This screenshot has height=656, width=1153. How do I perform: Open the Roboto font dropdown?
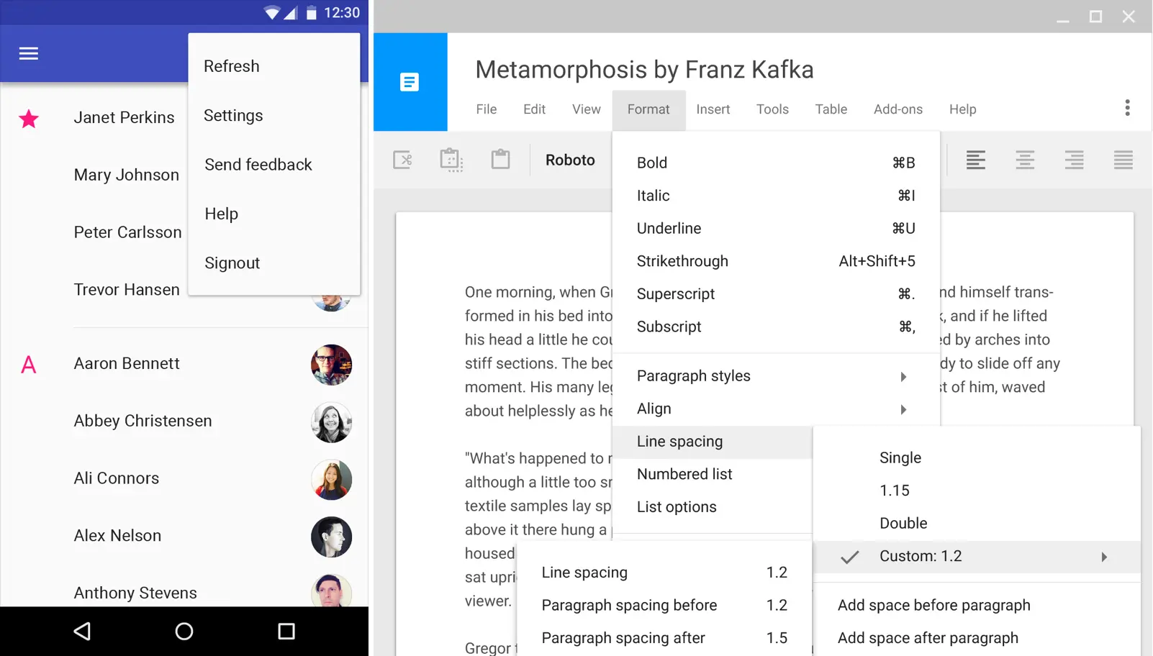[570, 160]
